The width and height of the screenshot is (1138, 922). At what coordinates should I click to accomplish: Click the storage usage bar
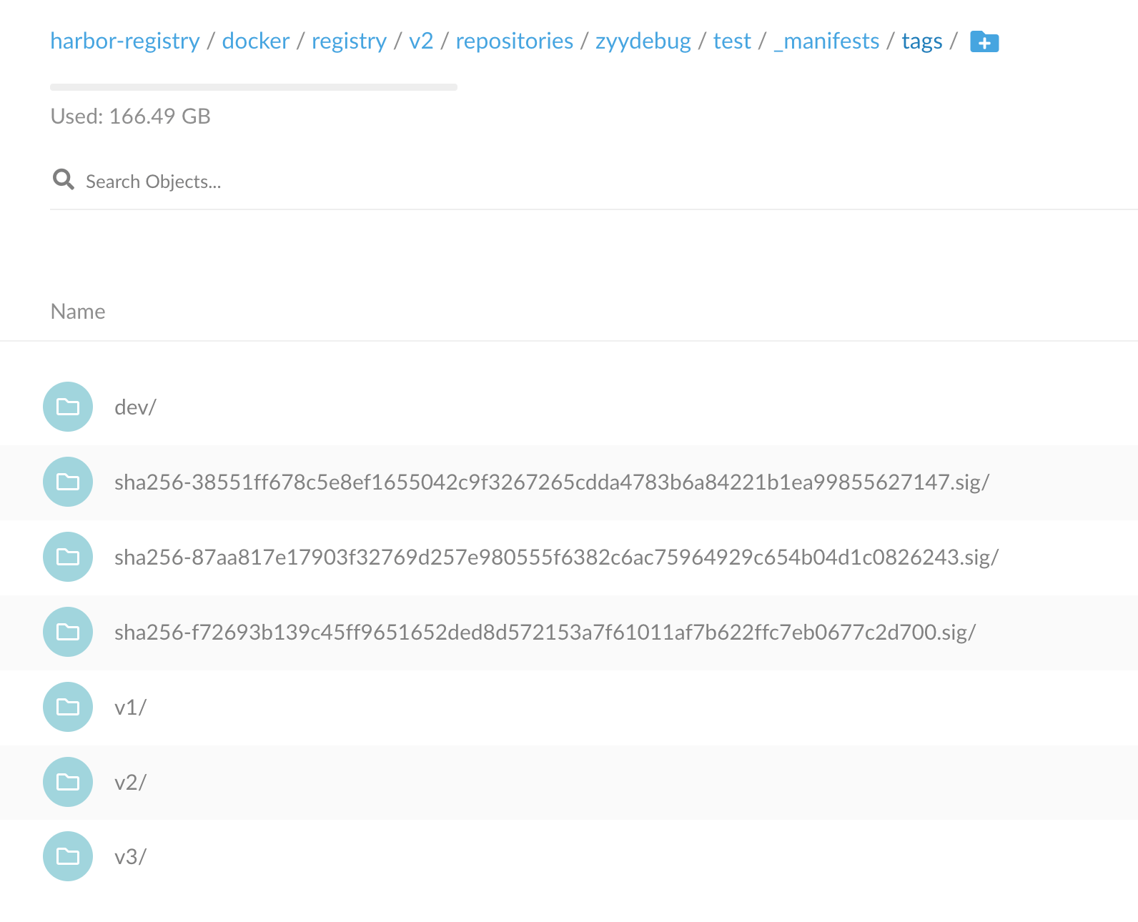point(254,87)
